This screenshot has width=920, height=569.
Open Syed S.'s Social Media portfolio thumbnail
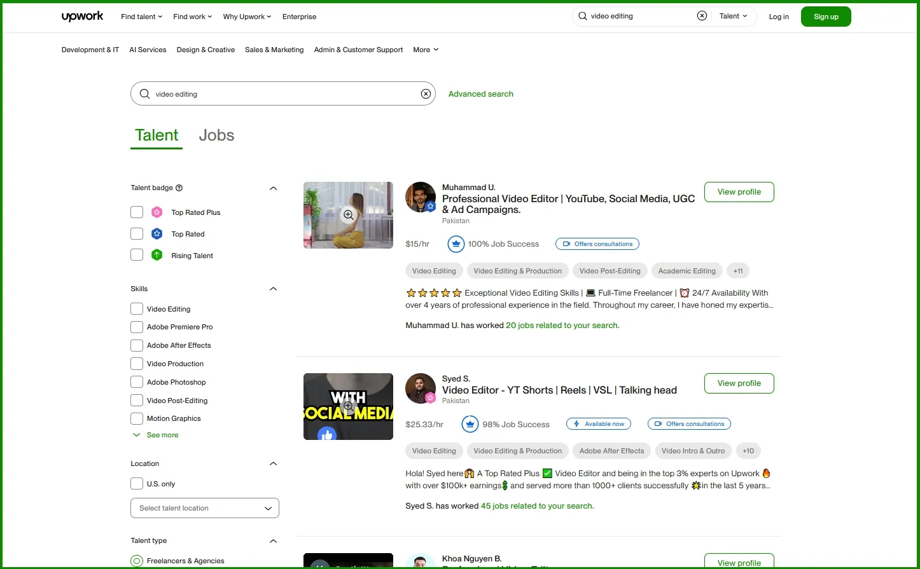(x=348, y=406)
